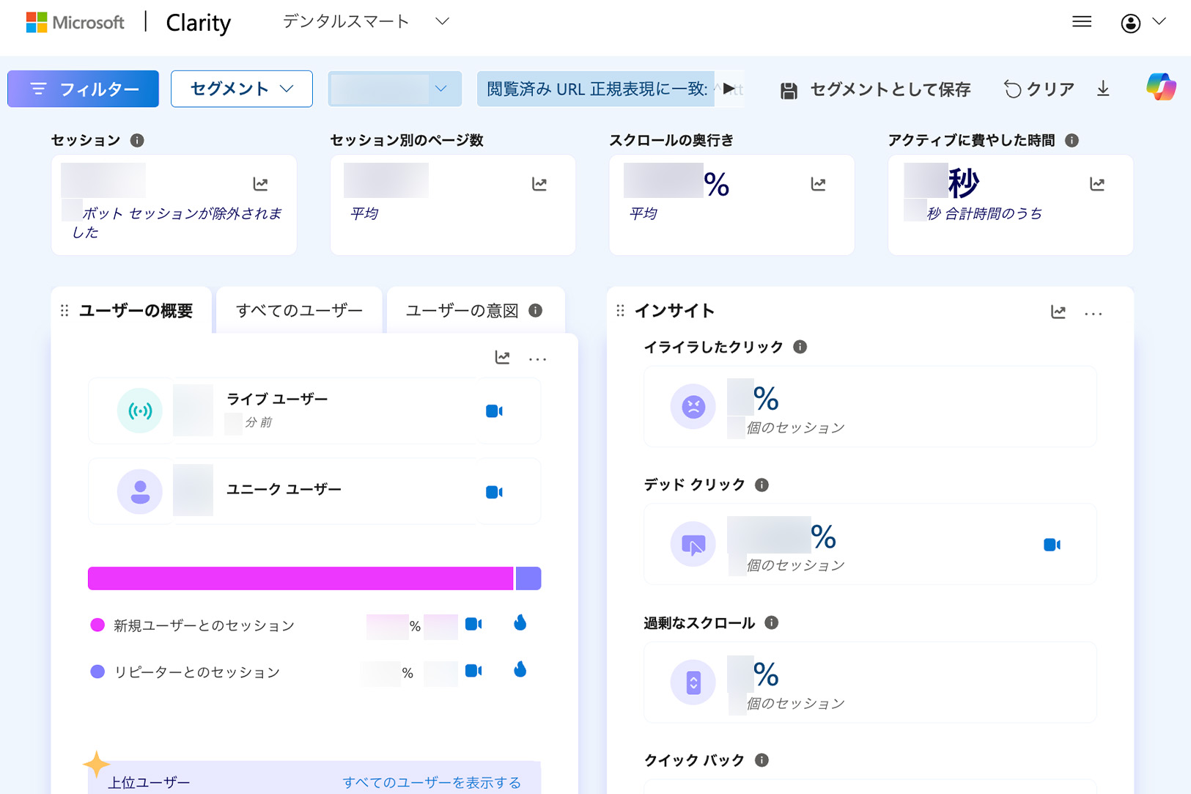1191x794 pixels.
Task: Open すべてのユーザーを表示する link
Action: [432, 782]
